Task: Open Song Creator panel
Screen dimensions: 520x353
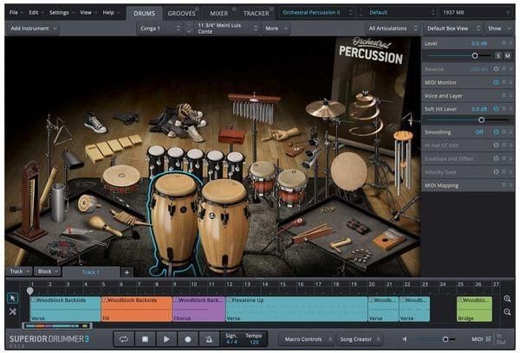Action: click(359, 339)
